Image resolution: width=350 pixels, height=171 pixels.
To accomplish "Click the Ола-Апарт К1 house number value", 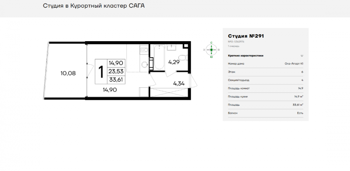I will pyautogui.click(x=294, y=64).
